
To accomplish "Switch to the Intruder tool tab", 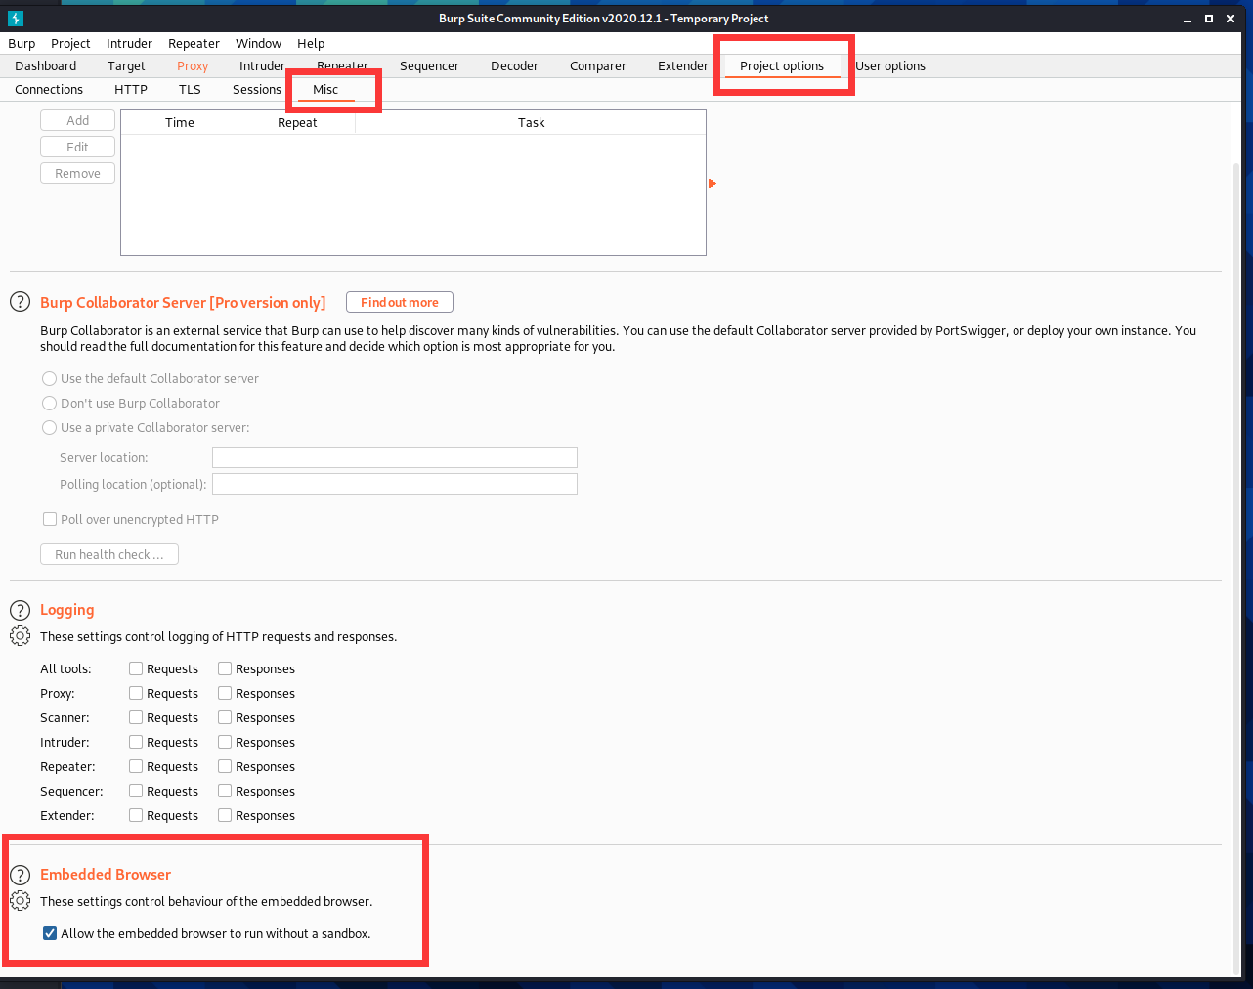I will (x=262, y=66).
